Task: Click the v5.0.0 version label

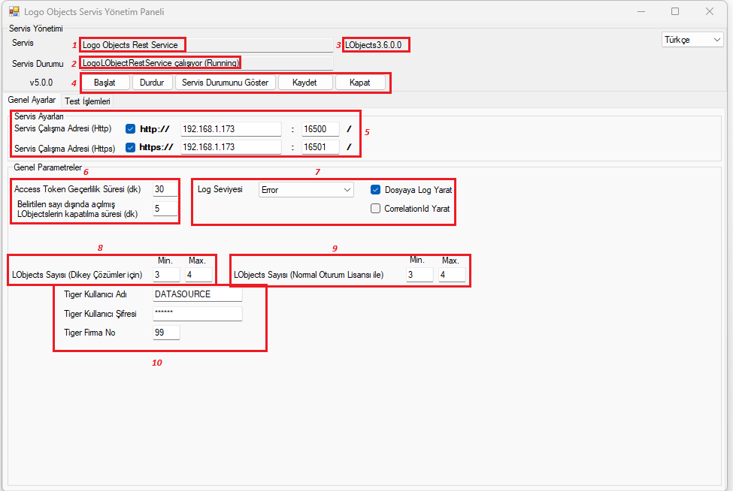Action: (x=41, y=83)
